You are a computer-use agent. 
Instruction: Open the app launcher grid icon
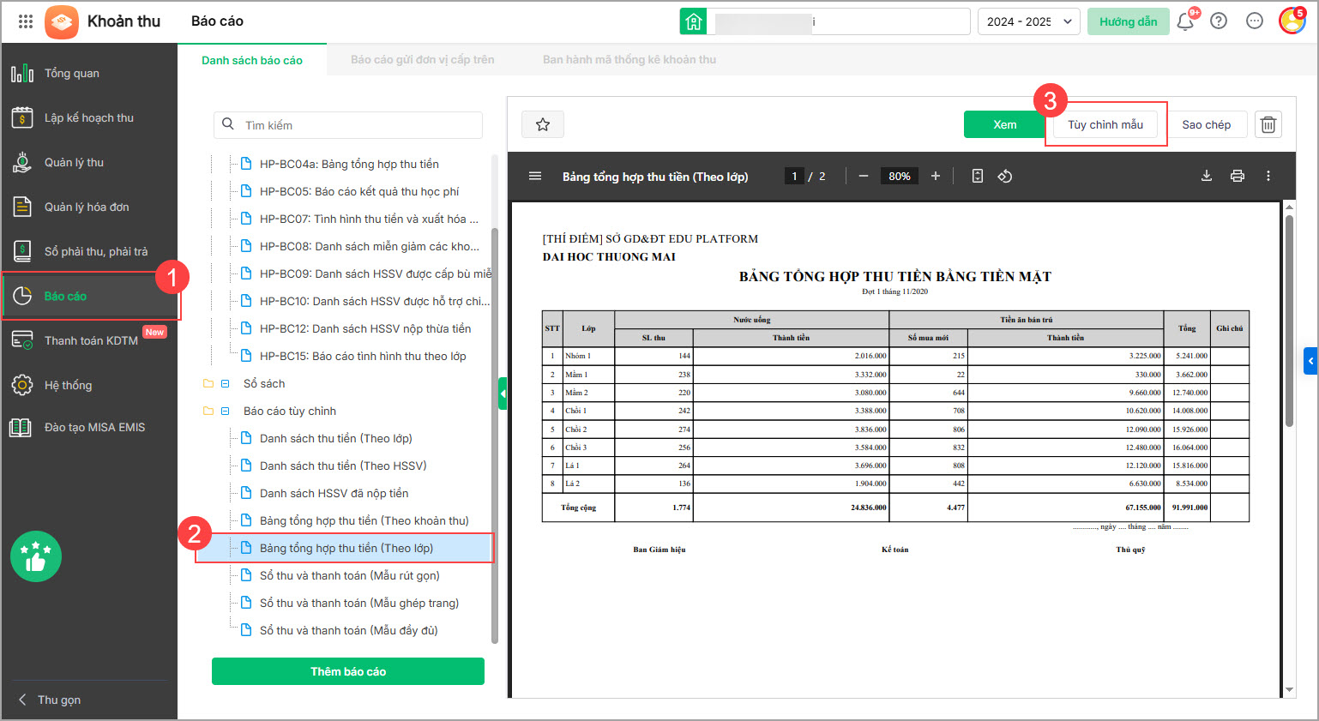[26, 21]
